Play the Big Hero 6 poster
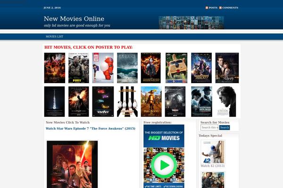283x188 pixels. tap(103, 68)
